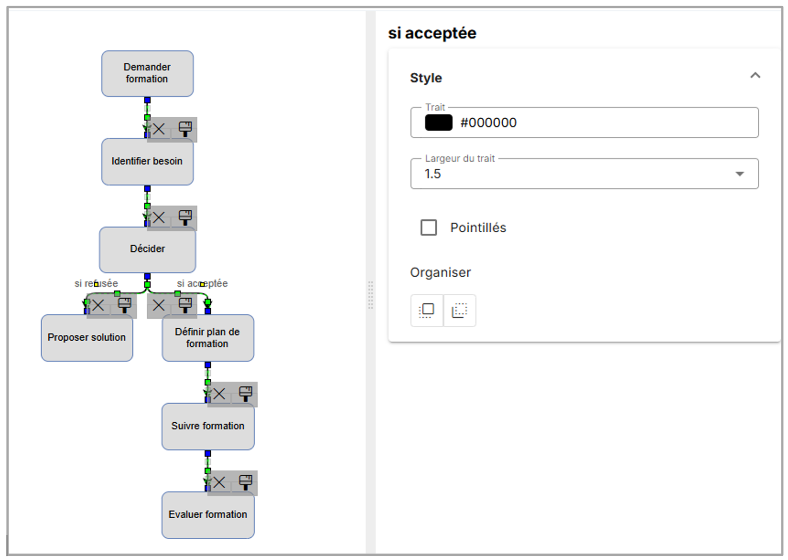Image resolution: width=788 pixels, height=560 pixels.
Task: Click paint roller icon above Décider node
Action: click(x=185, y=217)
